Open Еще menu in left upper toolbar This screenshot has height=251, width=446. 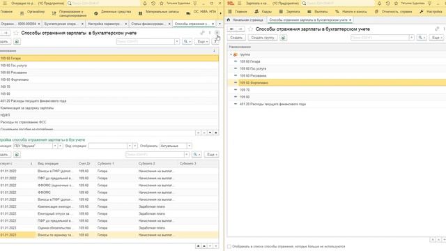203,42
